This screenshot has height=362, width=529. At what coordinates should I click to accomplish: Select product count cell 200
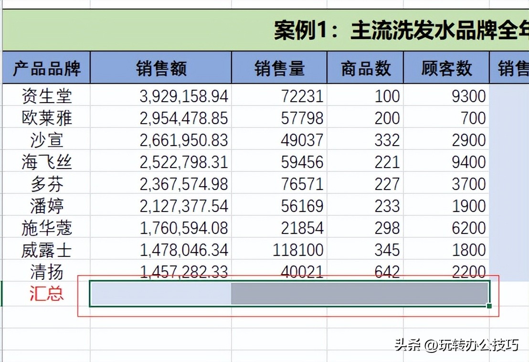pyautogui.click(x=365, y=117)
